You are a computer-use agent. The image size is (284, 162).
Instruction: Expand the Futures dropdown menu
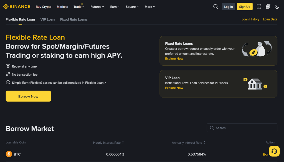click(97, 7)
